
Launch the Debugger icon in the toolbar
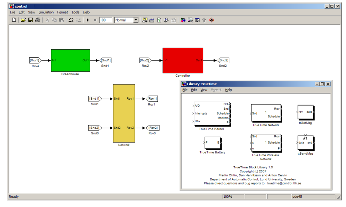(211, 20)
